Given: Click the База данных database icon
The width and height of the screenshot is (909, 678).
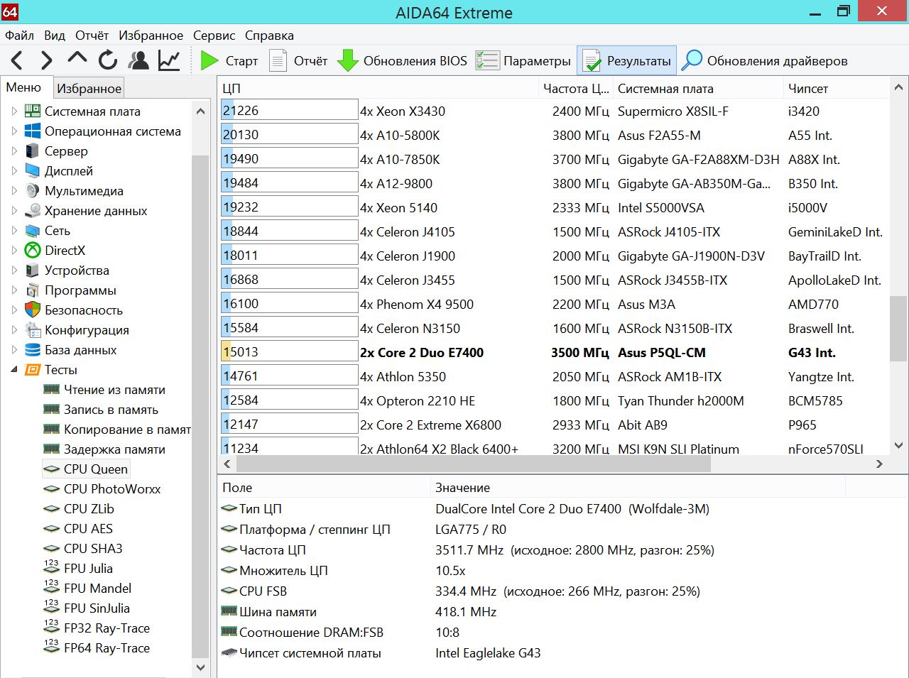Looking at the screenshot, I should click(33, 350).
